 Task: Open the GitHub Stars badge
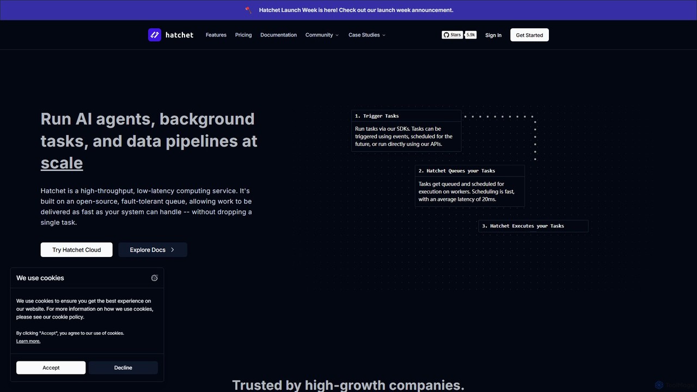[x=452, y=35]
